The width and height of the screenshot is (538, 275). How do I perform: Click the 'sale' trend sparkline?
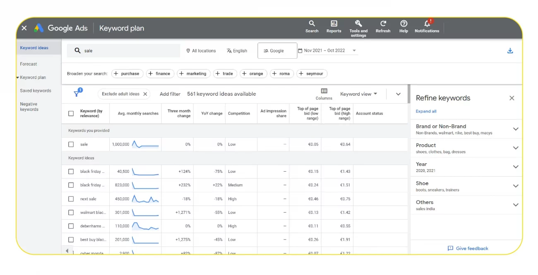pos(145,144)
